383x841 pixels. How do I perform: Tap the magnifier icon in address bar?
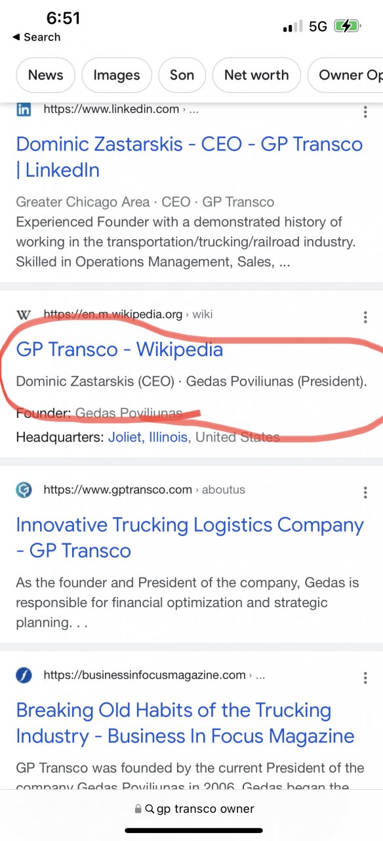click(150, 809)
